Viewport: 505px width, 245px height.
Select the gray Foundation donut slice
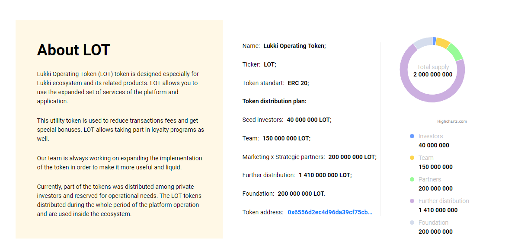tap(423, 43)
